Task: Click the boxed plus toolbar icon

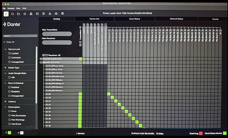Action: (44, 14)
